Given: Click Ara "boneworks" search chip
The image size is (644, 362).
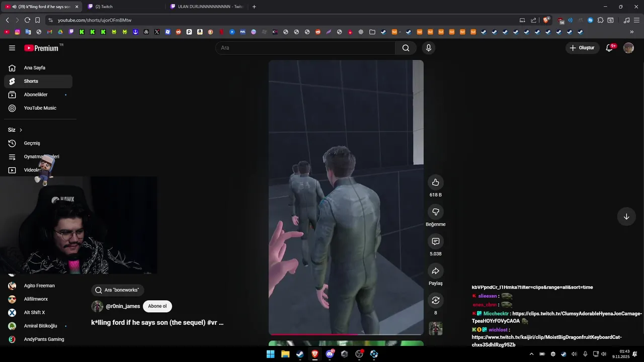Looking at the screenshot, I should coord(118,290).
